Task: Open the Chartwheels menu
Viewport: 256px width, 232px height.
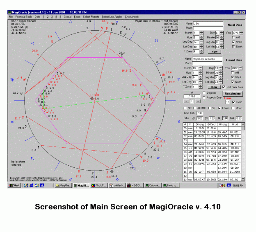Action: pos(132,17)
